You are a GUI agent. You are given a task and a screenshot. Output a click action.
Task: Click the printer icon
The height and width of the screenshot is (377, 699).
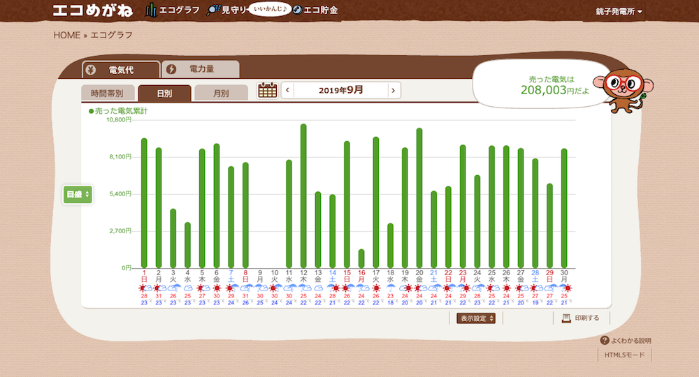tap(566, 318)
